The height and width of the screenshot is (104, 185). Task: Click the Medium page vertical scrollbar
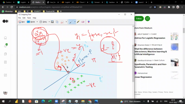coord(184,31)
